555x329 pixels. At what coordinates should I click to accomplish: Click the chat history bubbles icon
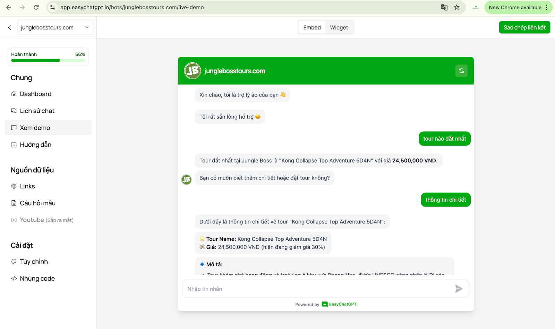(x=14, y=111)
